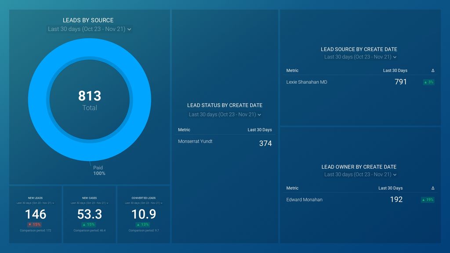Click the Lead Owner by Create Date title
450x253 pixels.
(359, 167)
